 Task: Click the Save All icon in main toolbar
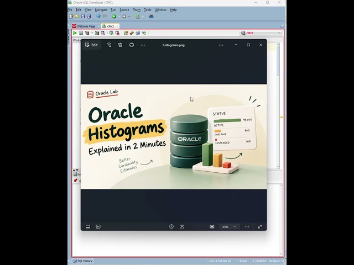(89, 17)
